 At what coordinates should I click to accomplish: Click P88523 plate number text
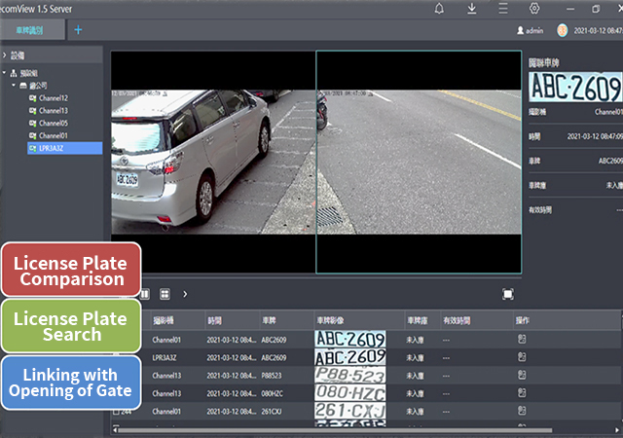(272, 376)
